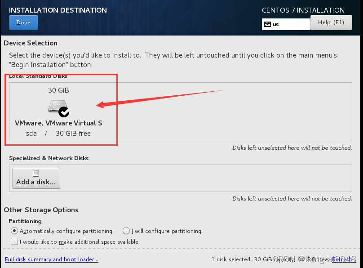
Task: Click the INSTALLATION DESTINATION title
Action: [x=58, y=10]
